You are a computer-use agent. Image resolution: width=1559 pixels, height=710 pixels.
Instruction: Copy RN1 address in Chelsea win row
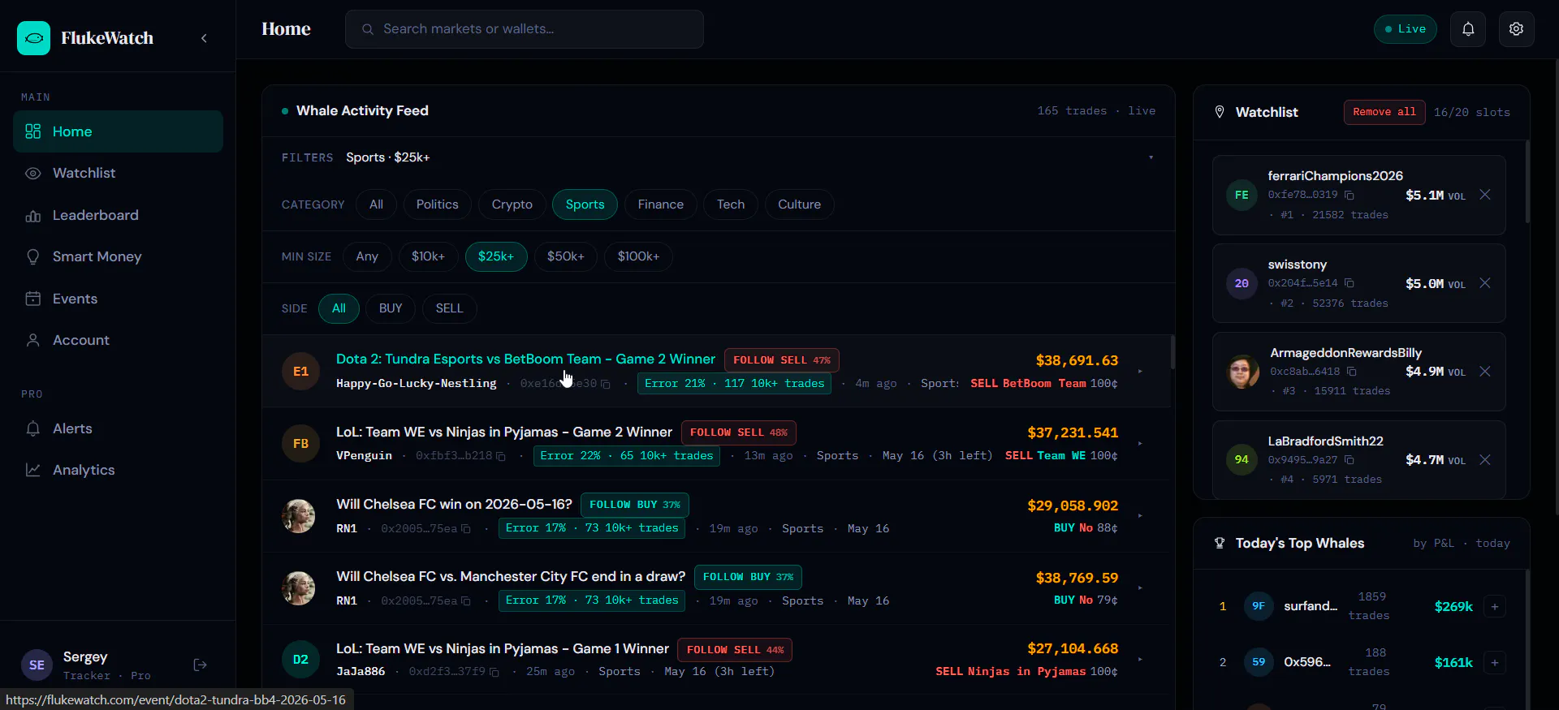(466, 529)
